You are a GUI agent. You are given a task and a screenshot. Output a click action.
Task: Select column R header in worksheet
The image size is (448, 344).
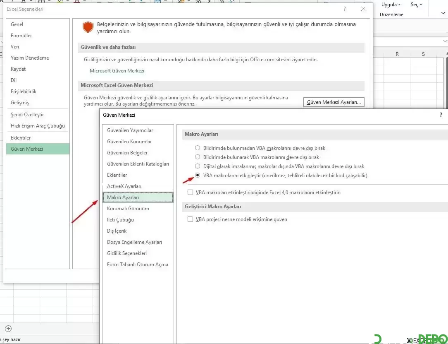397,54
